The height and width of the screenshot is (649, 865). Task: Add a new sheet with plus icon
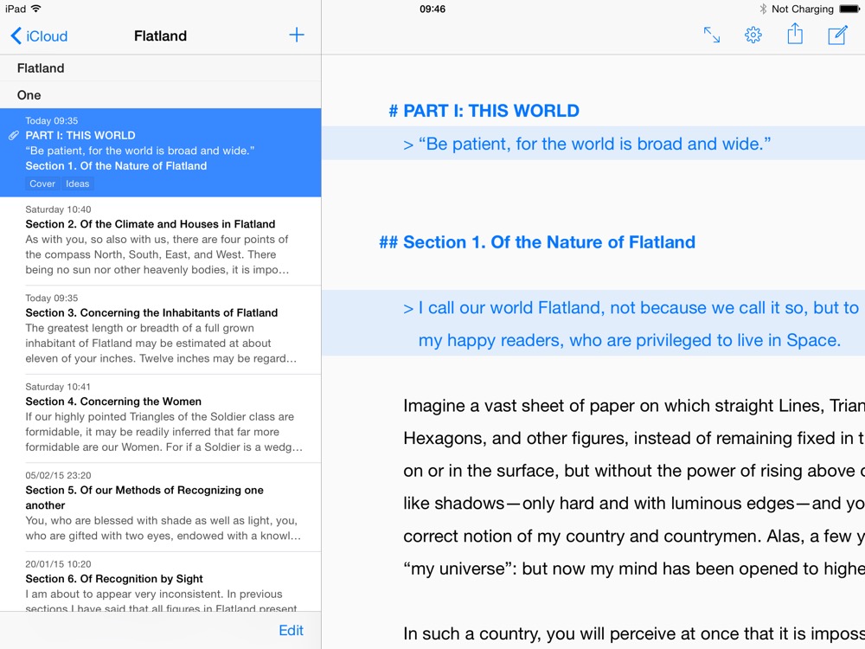click(x=297, y=35)
